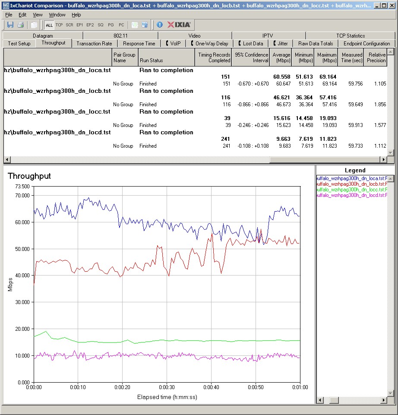Select the buffalo_wzrhpag300h_dn_locd.tst row
Screen dimensions: 398x415
point(195,132)
